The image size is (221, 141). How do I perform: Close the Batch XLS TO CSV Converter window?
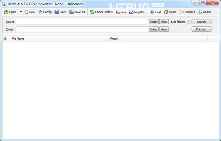[213, 3]
